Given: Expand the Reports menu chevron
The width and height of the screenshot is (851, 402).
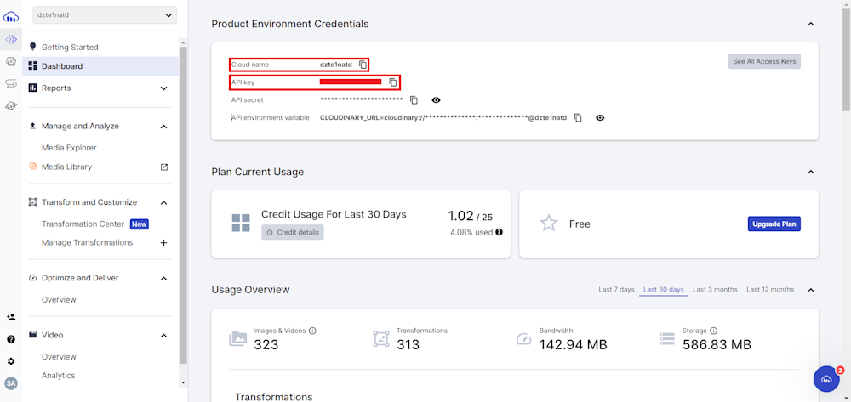Looking at the screenshot, I should (x=164, y=88).
